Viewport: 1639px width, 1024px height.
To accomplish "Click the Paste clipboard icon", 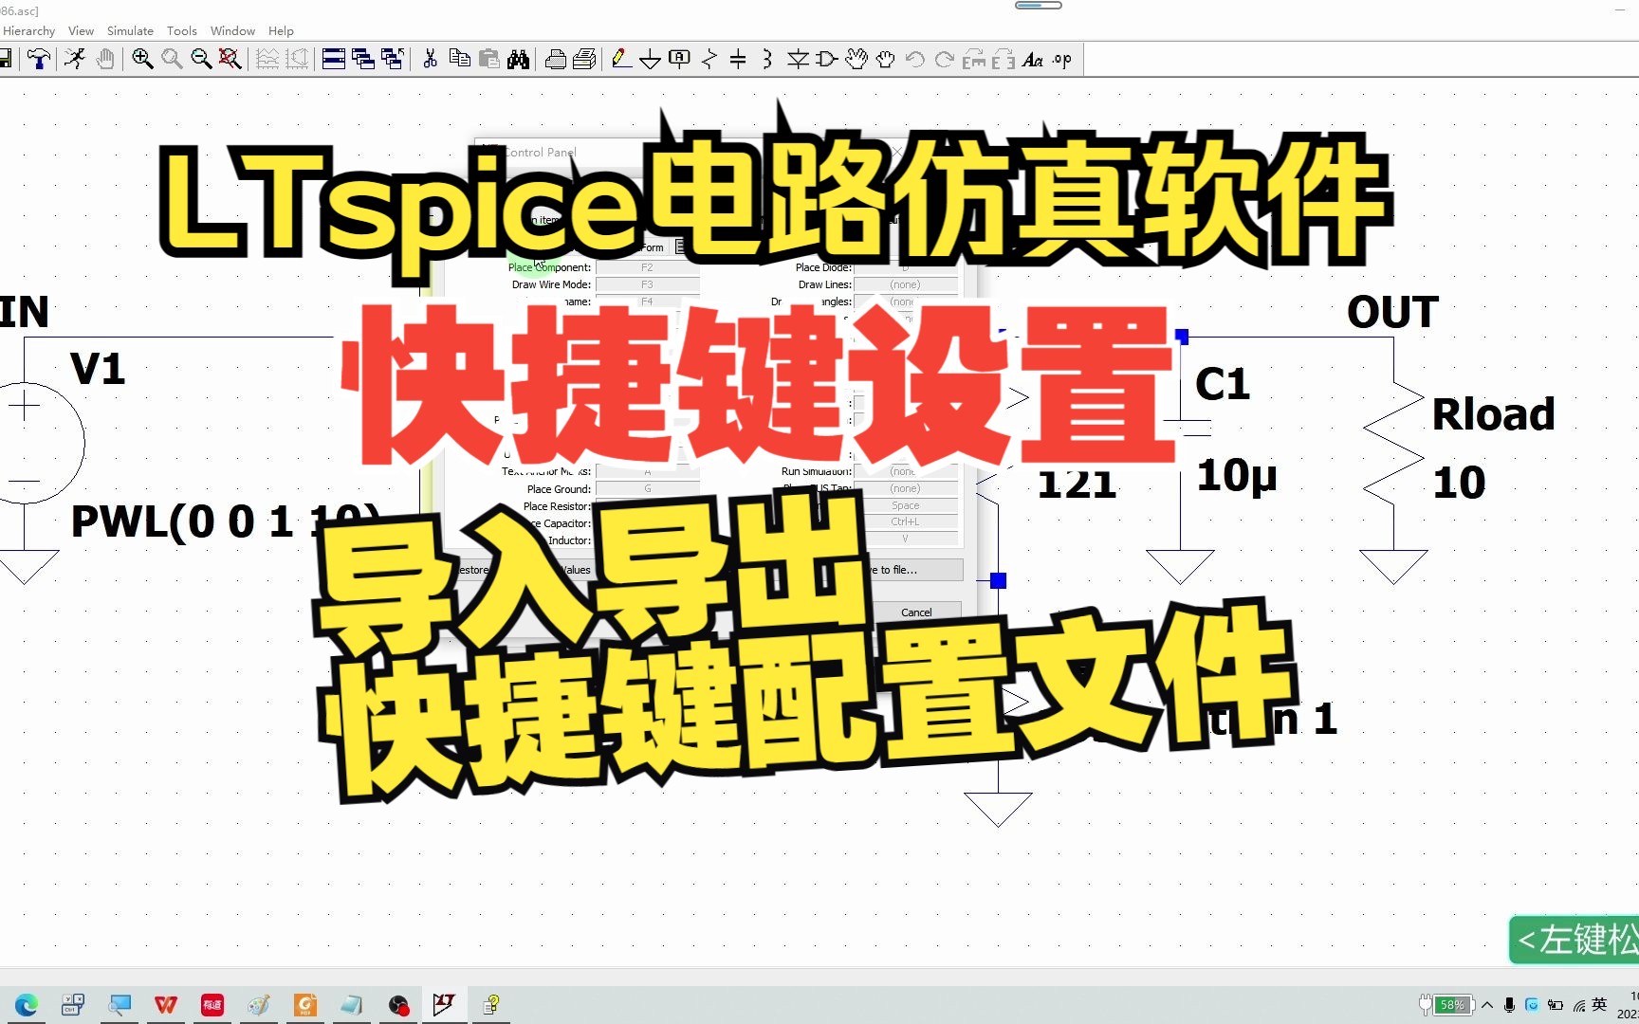I will 489,60.
